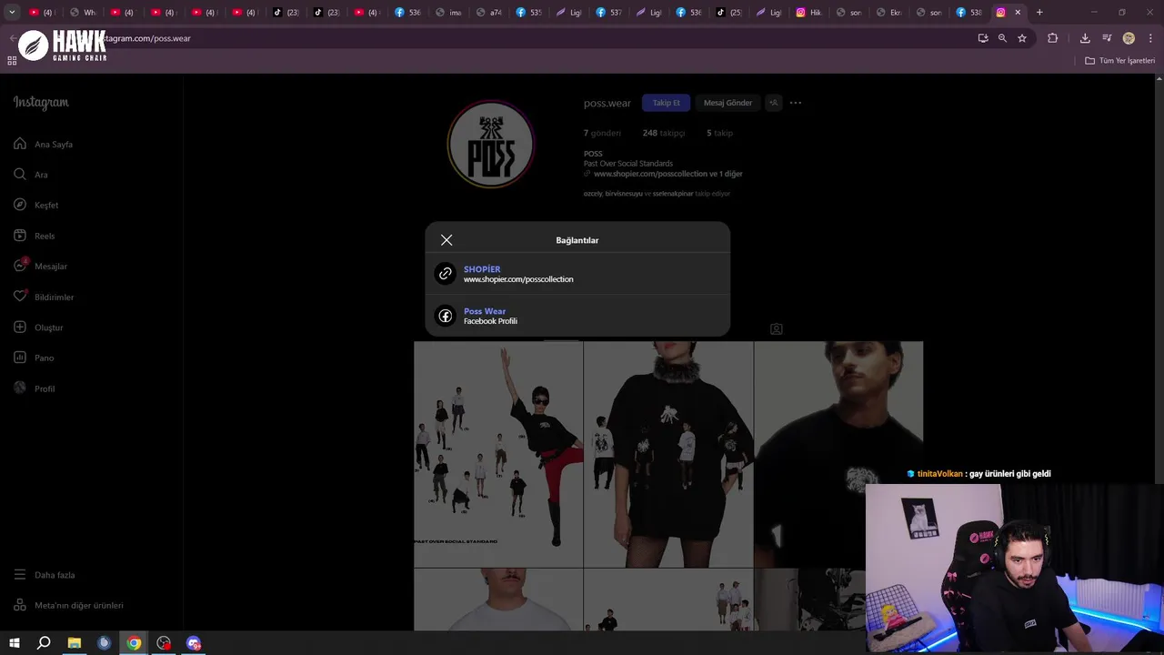1164x655 pixels.
Task: Open the media control icon in toolbar
Action: (x=1107, y=38)
